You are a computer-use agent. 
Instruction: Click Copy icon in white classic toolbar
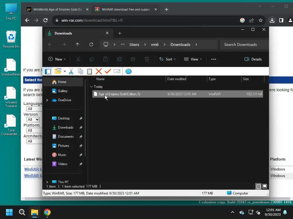[x=80, y=71]
